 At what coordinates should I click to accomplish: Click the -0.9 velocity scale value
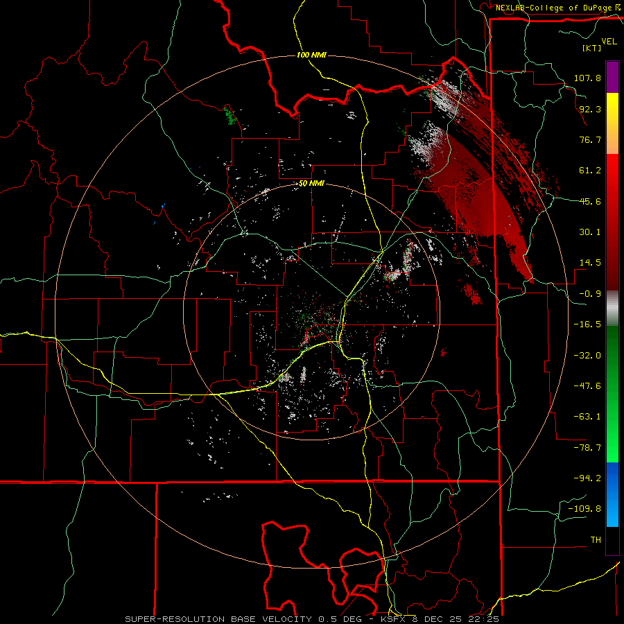point(590,294)
